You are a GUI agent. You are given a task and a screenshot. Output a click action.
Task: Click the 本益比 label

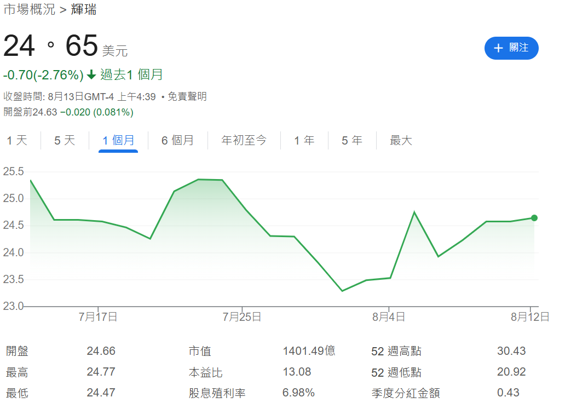(205, 372)
